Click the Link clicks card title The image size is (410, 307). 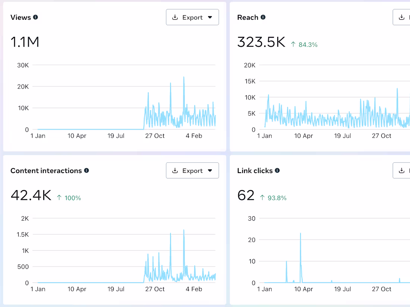255,171
